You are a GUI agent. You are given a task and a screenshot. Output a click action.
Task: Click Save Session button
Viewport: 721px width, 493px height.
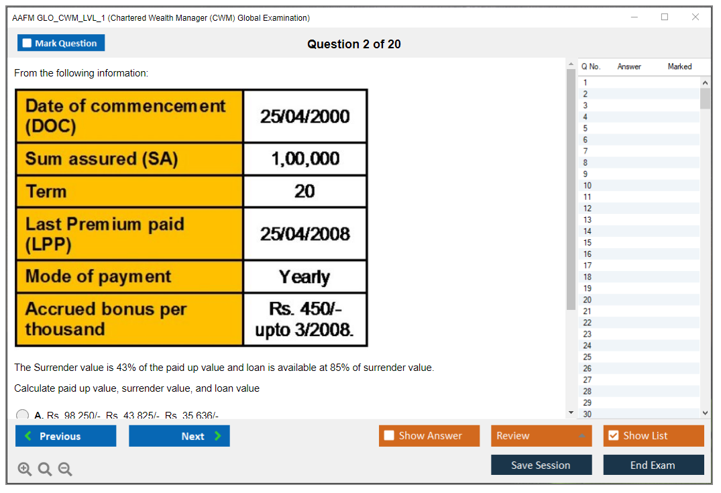click(541, 465)
